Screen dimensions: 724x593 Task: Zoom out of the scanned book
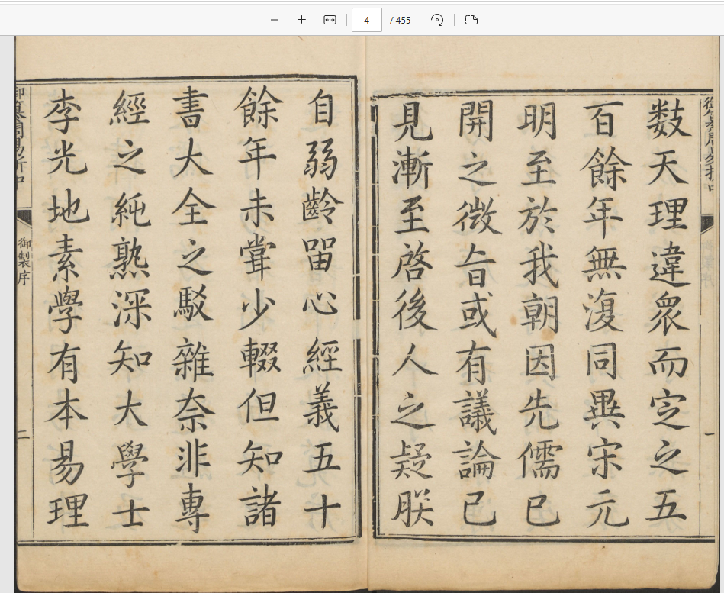(x=274, y=20)
